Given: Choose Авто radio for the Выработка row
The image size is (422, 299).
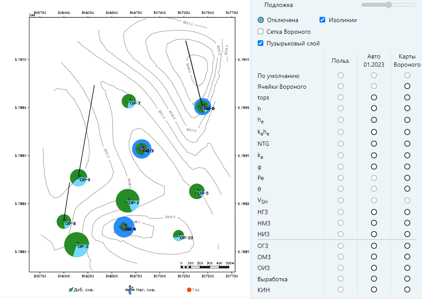Looking at the screenshot, I should tap(374, 279).
